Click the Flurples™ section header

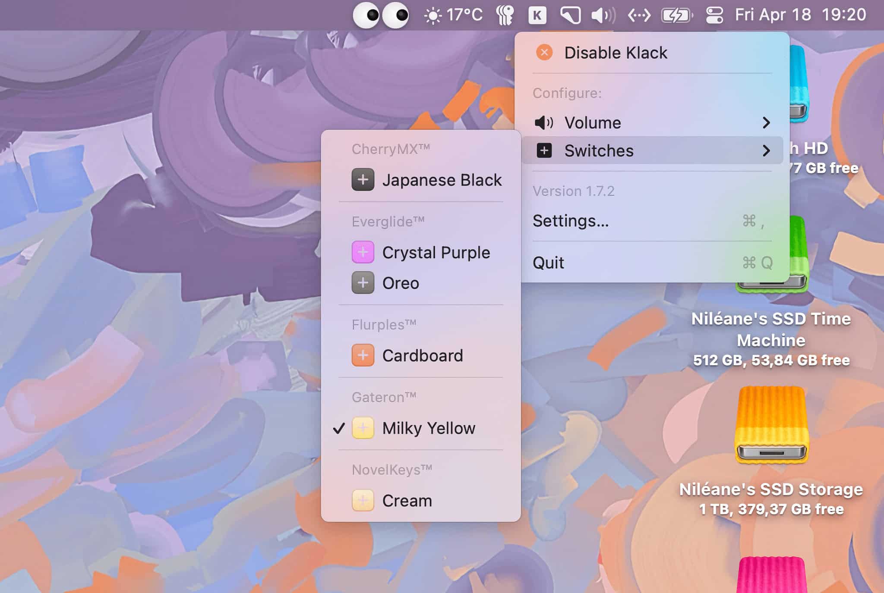pyautogui.click(x=384, y=324)
